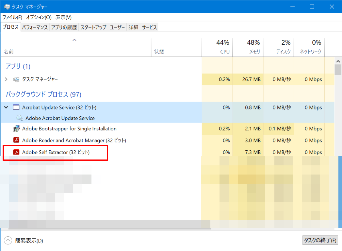Select the Acrobat Update Service (32 ビット) row
The image size is (342, 251).
[168, 107]
